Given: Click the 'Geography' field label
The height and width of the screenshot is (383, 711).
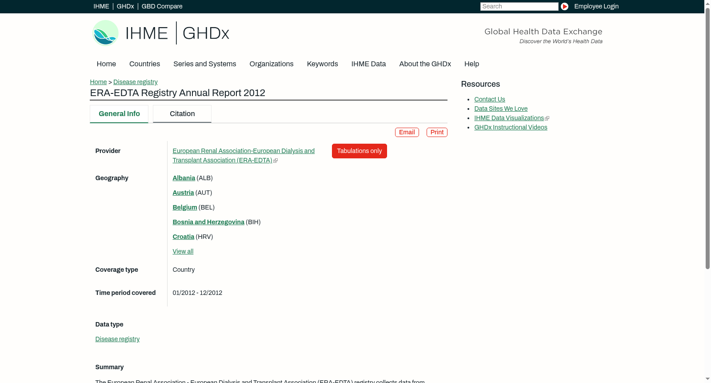Looking at the screenshot, I should (x=112, y=178).
